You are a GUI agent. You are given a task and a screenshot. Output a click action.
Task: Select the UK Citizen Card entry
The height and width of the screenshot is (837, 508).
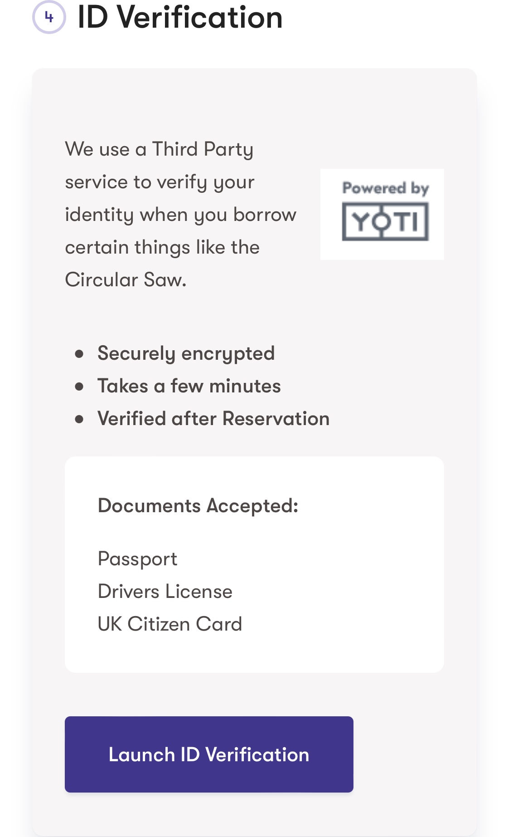click(170, 624)
